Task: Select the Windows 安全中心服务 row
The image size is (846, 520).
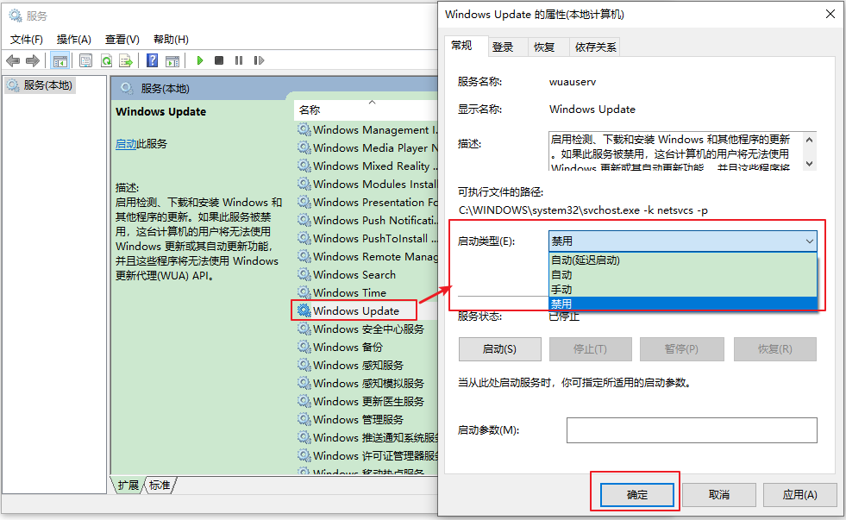Action: point(367,329)
